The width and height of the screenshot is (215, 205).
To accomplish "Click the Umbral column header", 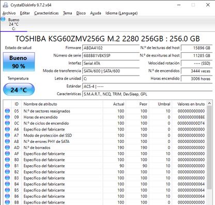I will [161, 104].
